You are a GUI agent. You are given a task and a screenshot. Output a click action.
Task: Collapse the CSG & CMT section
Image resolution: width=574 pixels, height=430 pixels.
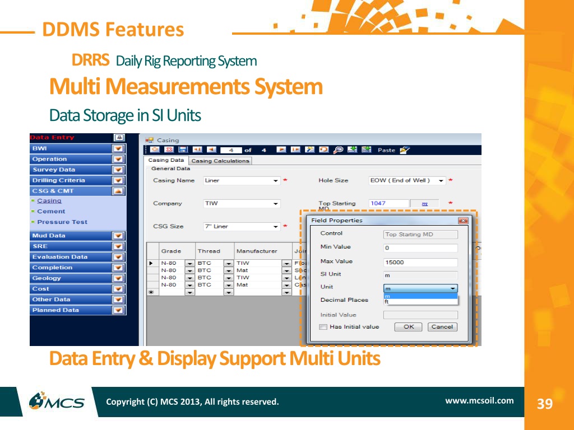point(118,191)
